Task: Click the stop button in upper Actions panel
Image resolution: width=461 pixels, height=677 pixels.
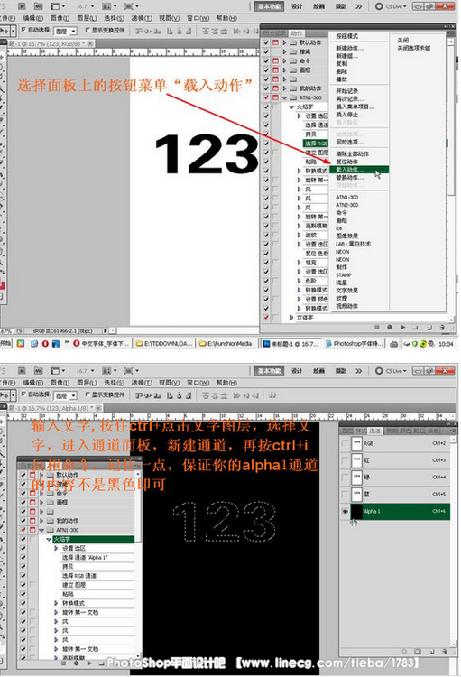Action: pyautogui.click(x=377, y=328)
